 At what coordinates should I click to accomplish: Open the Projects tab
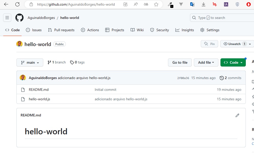click(x=115, y=30)
